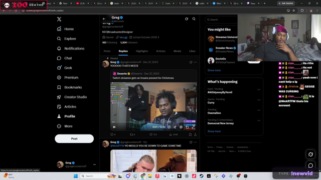Select the Replies tab

pyautogui.click(x=123, y=51)
